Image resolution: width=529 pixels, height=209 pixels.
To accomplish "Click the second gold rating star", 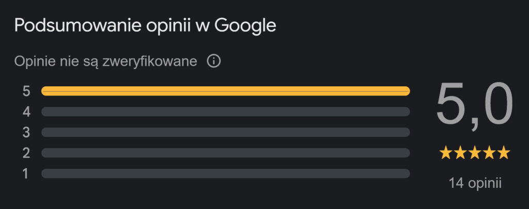I will point(460,153).
